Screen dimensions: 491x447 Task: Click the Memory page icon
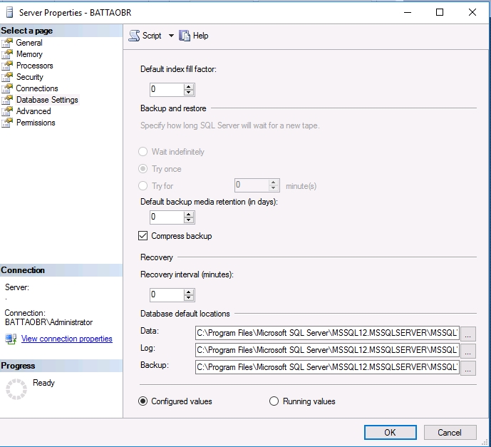tap(7, 54)
